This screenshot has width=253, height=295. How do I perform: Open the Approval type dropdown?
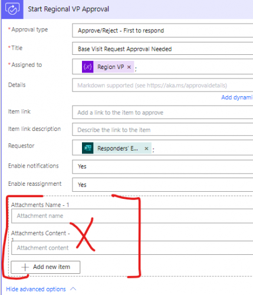(163, 31)
